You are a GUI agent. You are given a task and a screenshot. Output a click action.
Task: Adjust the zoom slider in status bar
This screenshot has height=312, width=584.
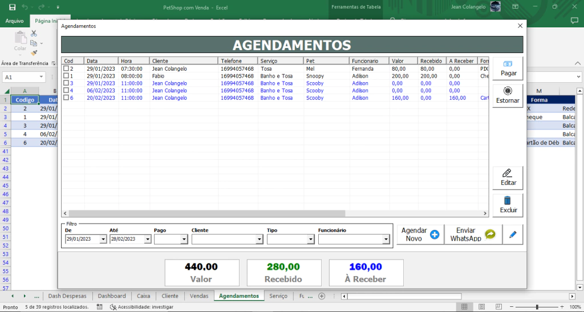(537, 307)
